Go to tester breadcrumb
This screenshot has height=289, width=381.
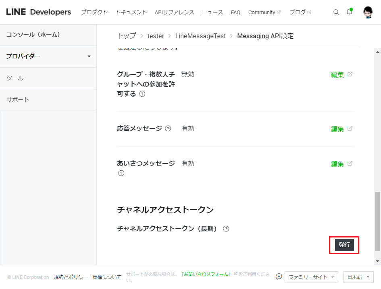(156, 36)
